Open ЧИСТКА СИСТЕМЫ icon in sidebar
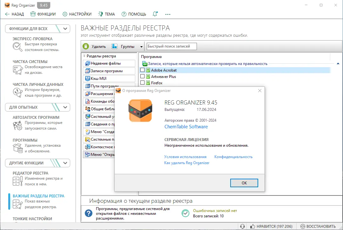Image resolution: width=343 pixels, height=230 pixels. (17, 70)
